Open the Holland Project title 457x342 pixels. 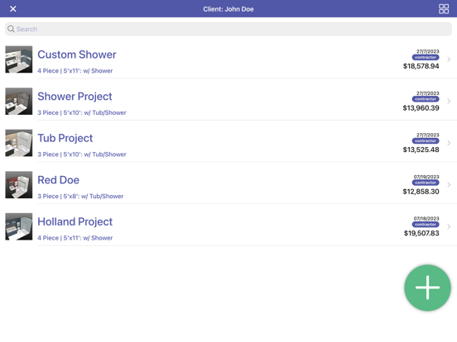pos(75,222)
